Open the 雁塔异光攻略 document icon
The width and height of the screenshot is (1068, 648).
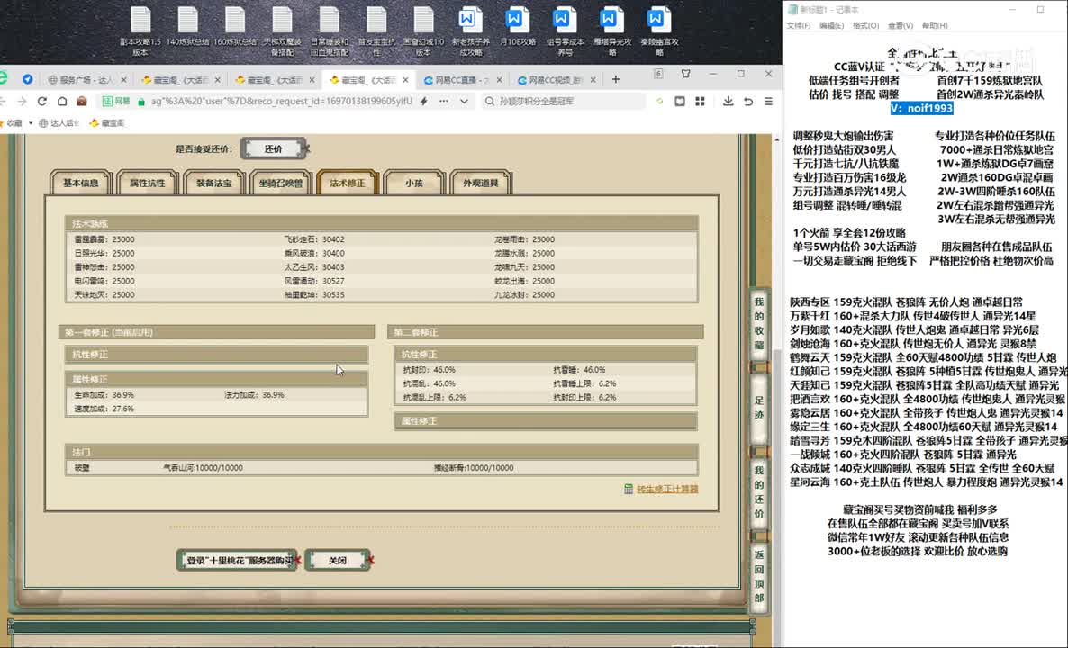coord(611,31)
